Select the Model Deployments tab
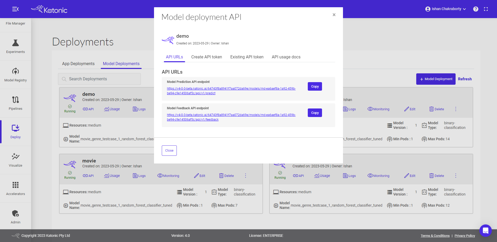 tap(121, 64)
